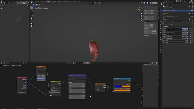This screenshot has height=109, width=194.
Task: Open Noise Texture 3D dimensions dropdown
Action: (41, 72)
